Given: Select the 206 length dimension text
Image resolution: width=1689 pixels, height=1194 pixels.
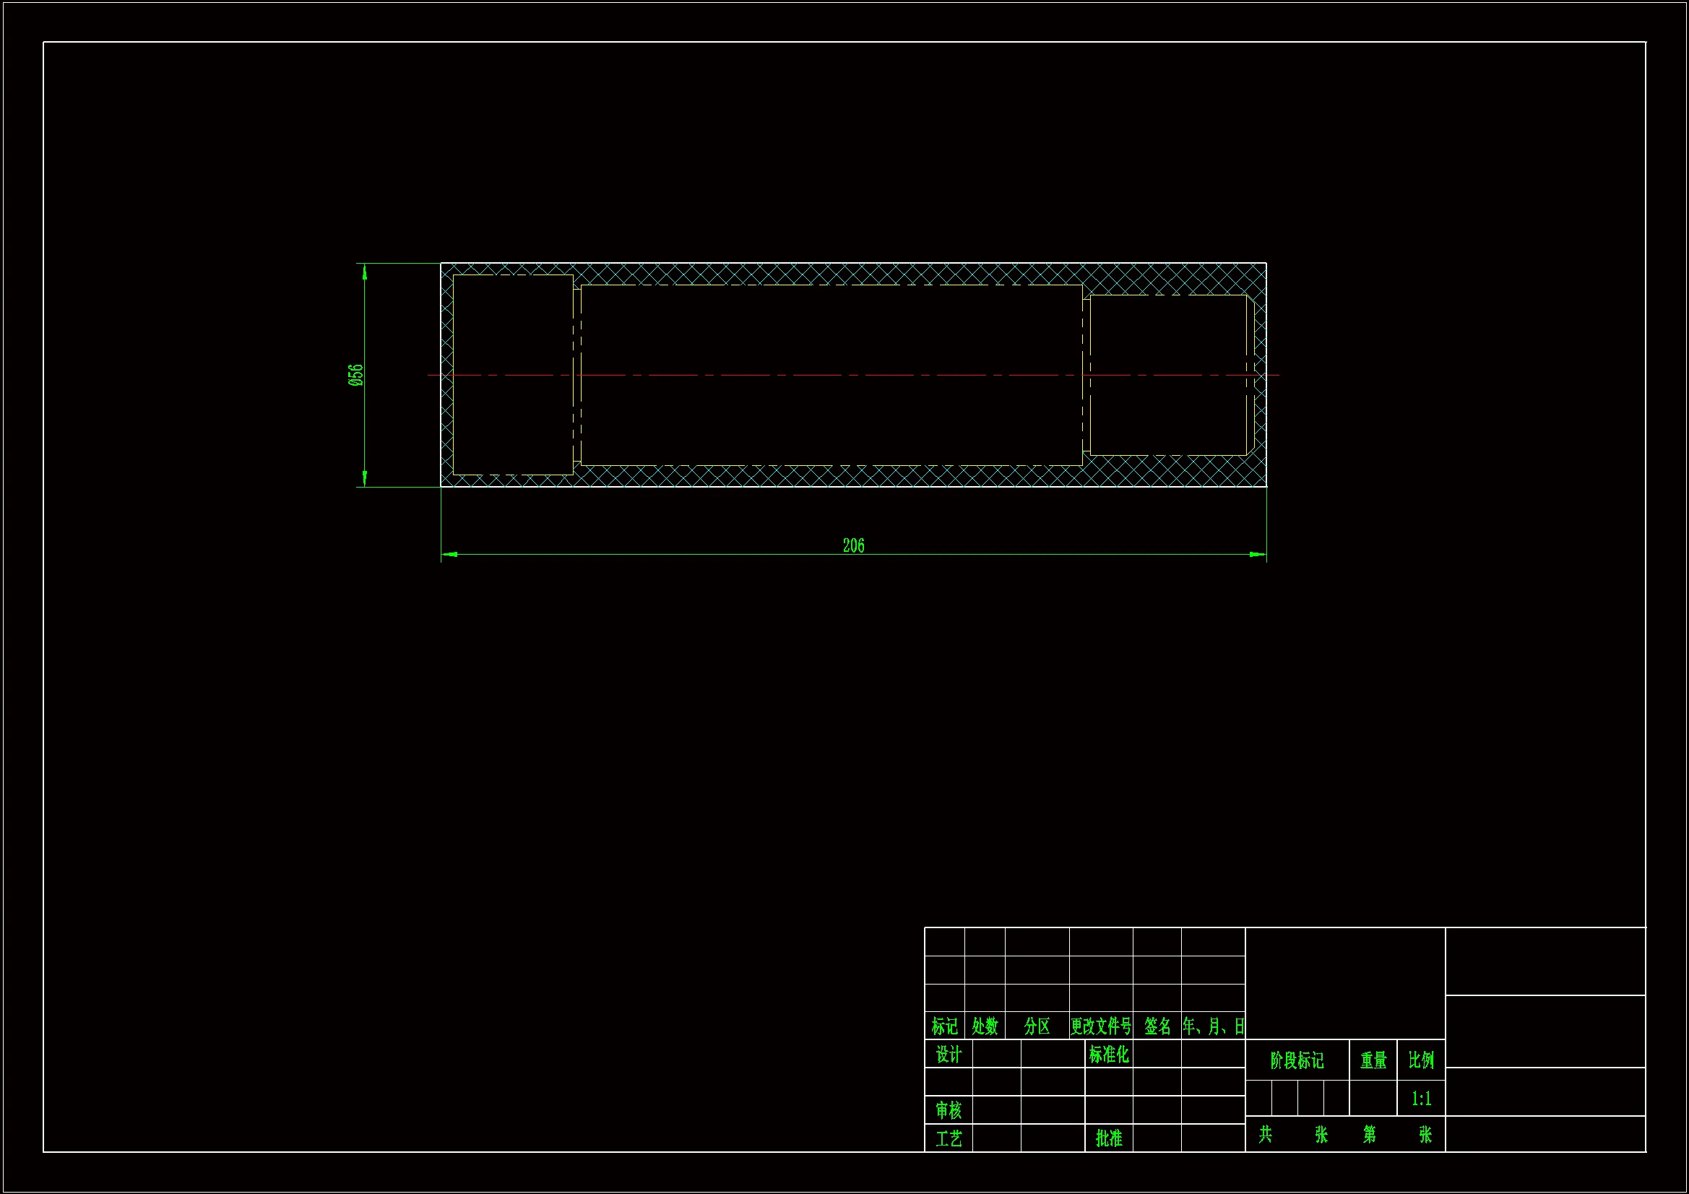Looking at the screenshot, I should pyautogui.click(x=853, y=545).
